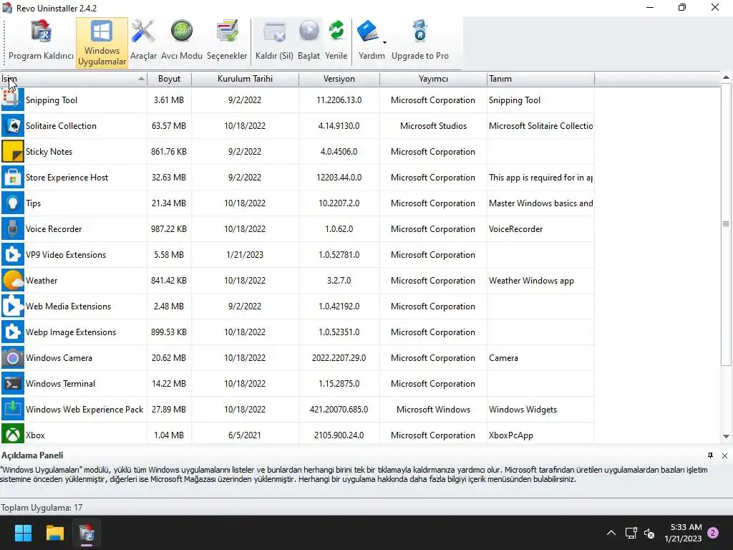Activate Avcı Modu hunter mode

point(182,41)
